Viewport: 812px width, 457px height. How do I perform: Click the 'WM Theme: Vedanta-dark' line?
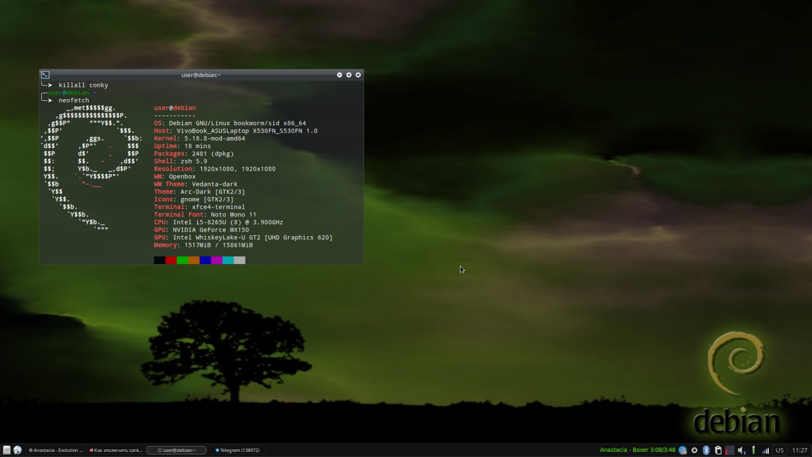pos(196,184)
